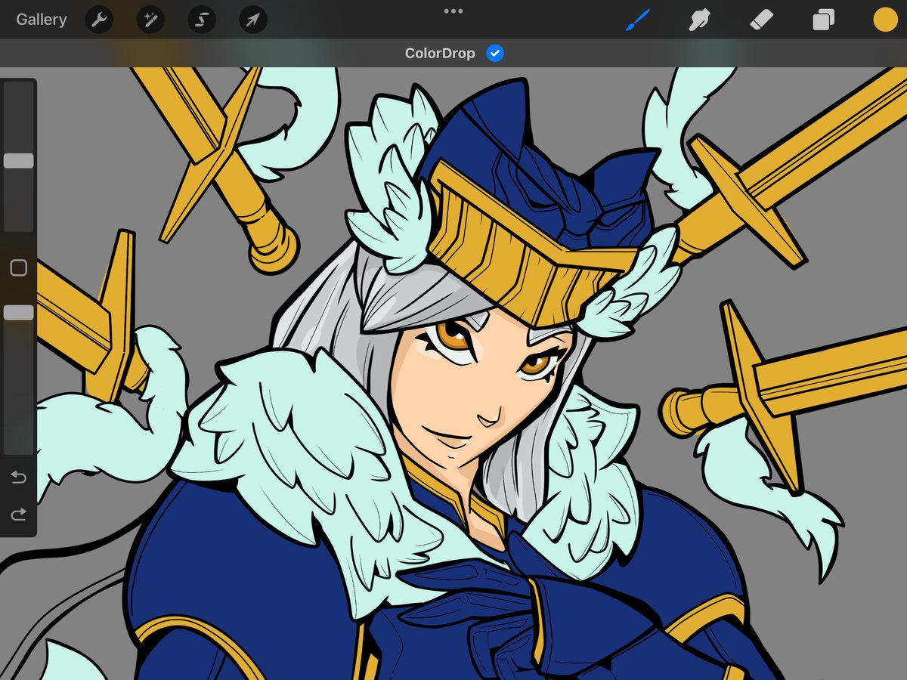Open the Layers stack panel
The height and width of the screenshot is (680, 907).
pyautogui.click(x=823, y=20)
